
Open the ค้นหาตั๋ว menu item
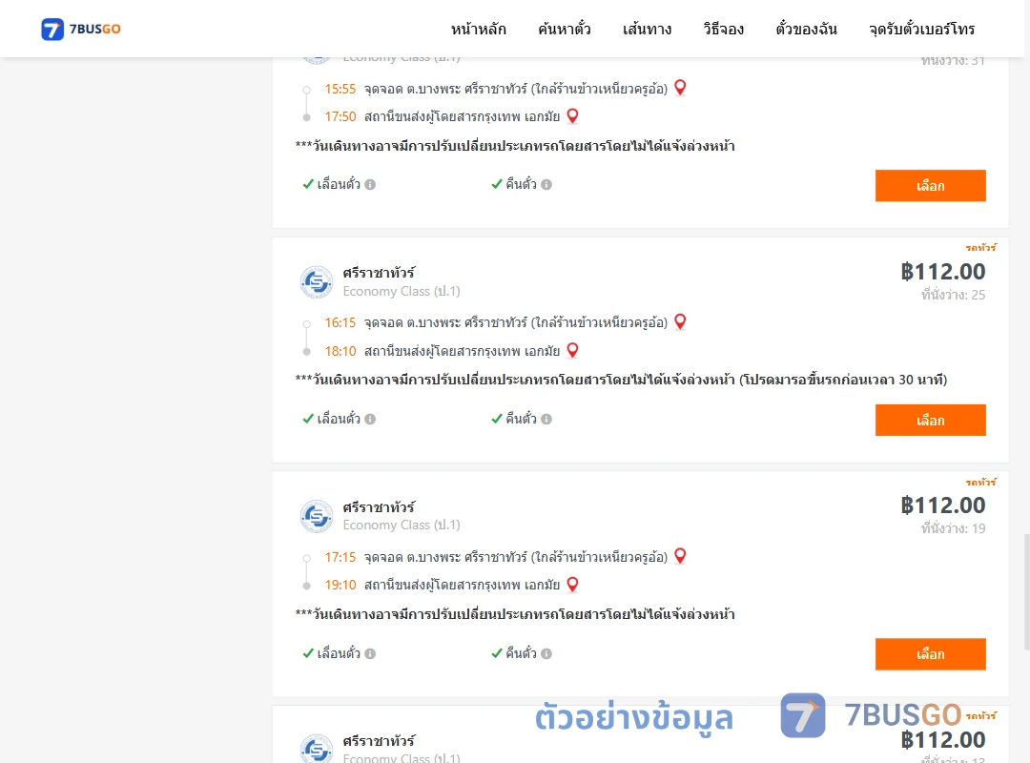click(x=565, y=29)
